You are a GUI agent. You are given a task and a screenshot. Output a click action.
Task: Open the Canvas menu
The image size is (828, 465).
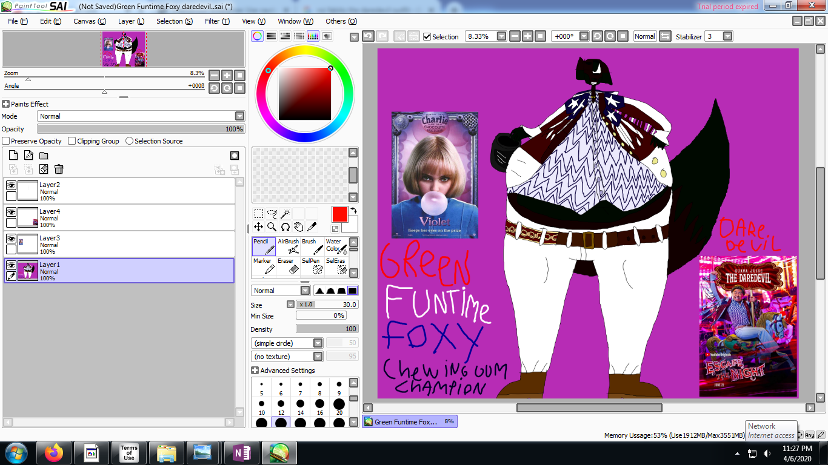click(x=90, y=21)
